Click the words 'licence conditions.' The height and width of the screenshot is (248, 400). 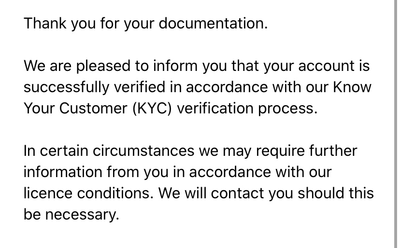pyautogui.click(x=89, y=193)
